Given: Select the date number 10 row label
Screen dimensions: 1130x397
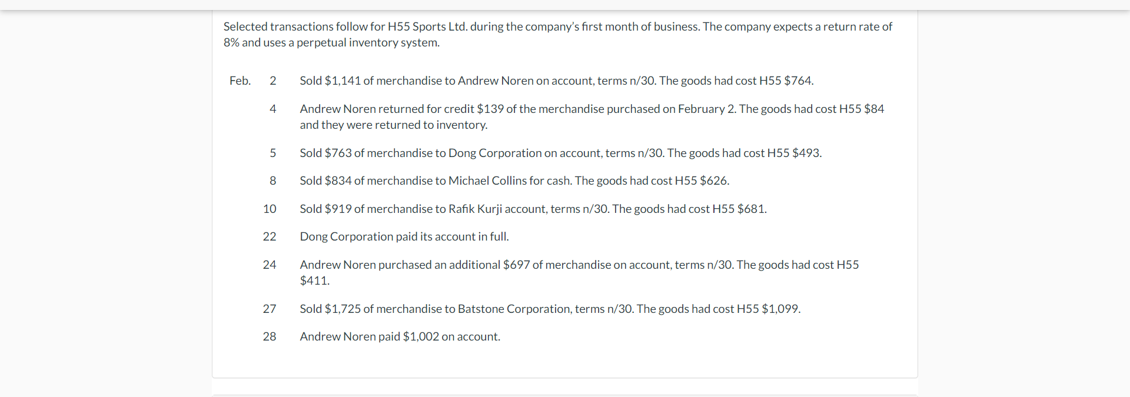Looking at the screenshot, I should (270, 209).
